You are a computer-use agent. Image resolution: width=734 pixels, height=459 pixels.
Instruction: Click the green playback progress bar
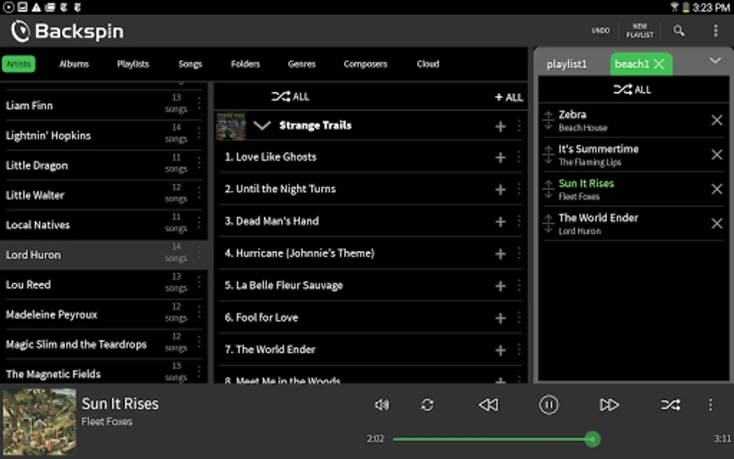pyautogui.click(x=492, y=439)
